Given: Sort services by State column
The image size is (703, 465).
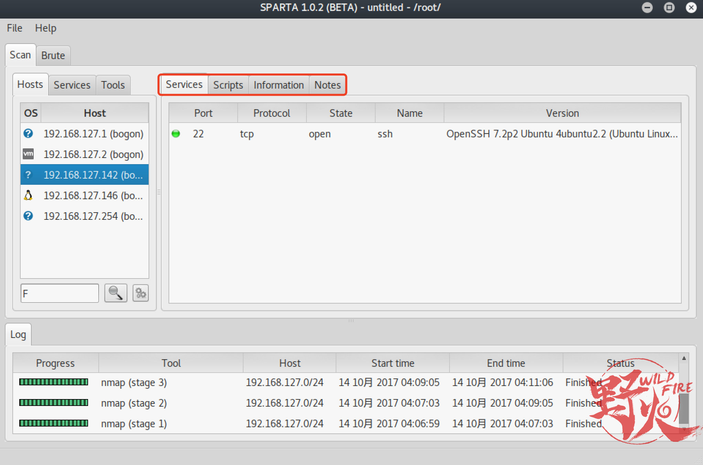Looking at the screenshot, I should click(341, 113).
